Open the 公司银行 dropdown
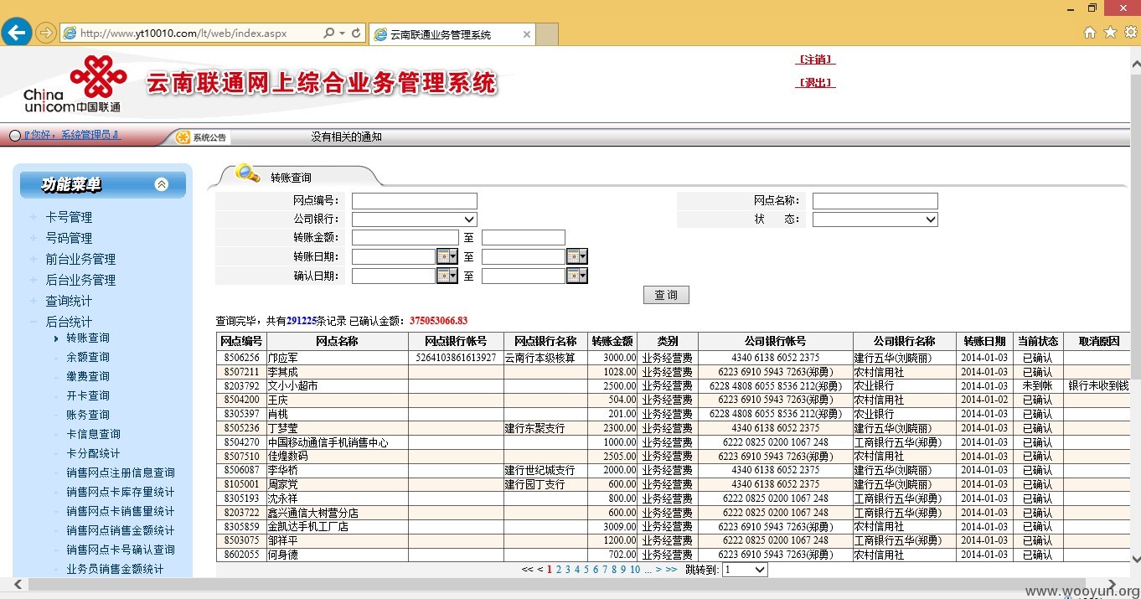1141x599 pixels. (x=415, y=219)
